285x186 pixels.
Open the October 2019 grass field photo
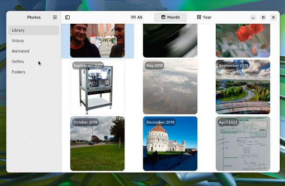tap(97, 143)
